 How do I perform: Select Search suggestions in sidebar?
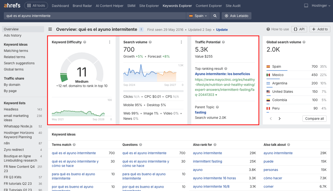coord(19,63)
